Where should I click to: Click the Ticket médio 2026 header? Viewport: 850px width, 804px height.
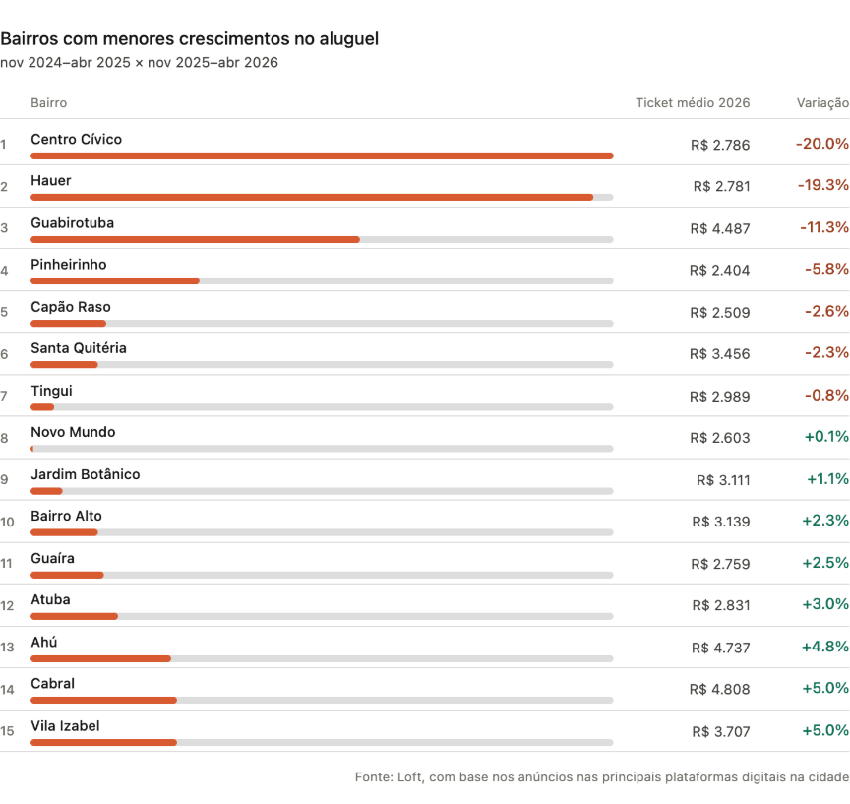692,103
